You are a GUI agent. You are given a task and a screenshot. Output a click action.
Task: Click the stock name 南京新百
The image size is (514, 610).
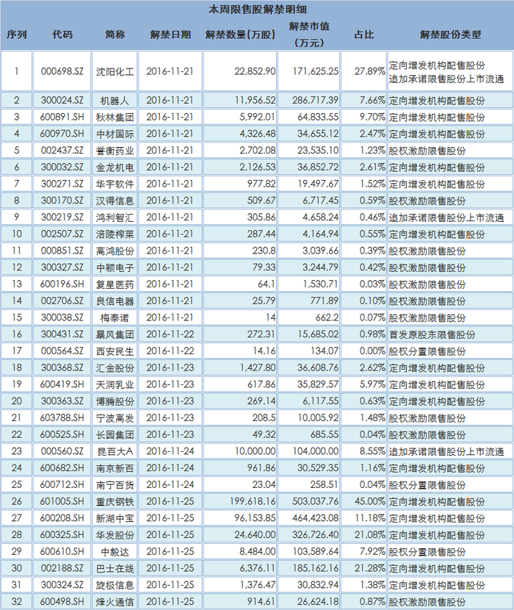(115, 469)
